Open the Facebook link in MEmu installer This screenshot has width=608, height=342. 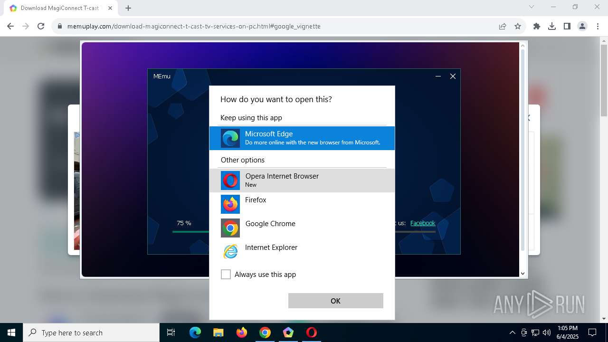click(x=423, y=223)
